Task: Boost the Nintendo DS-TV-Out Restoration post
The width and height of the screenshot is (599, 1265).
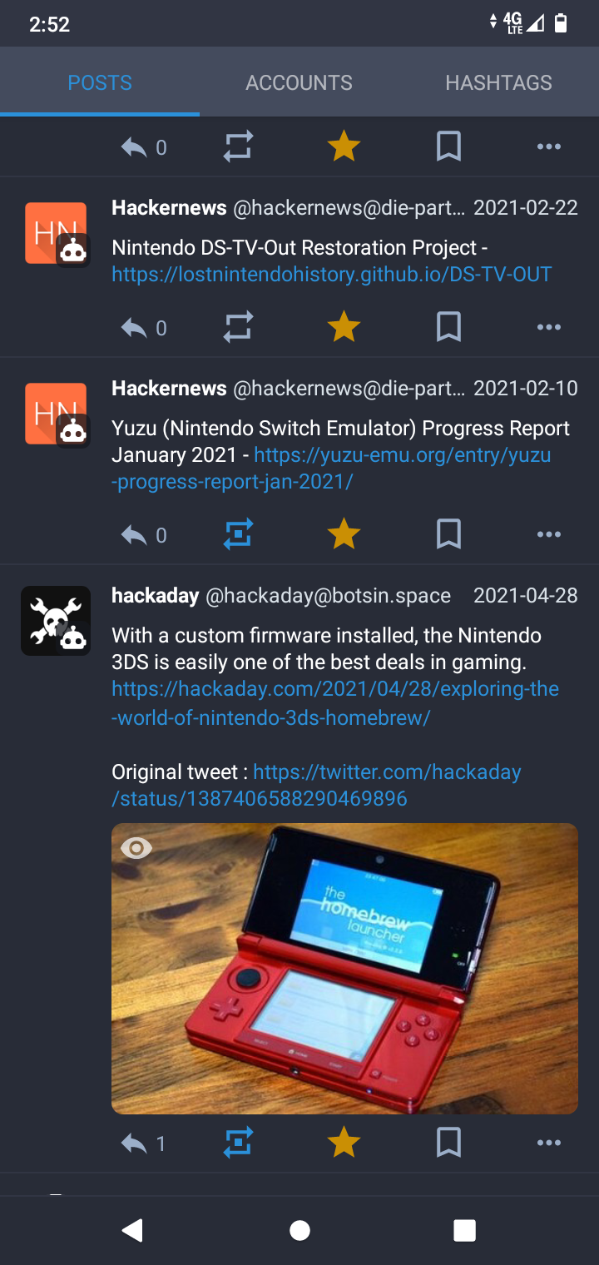Action: (238, 328)
